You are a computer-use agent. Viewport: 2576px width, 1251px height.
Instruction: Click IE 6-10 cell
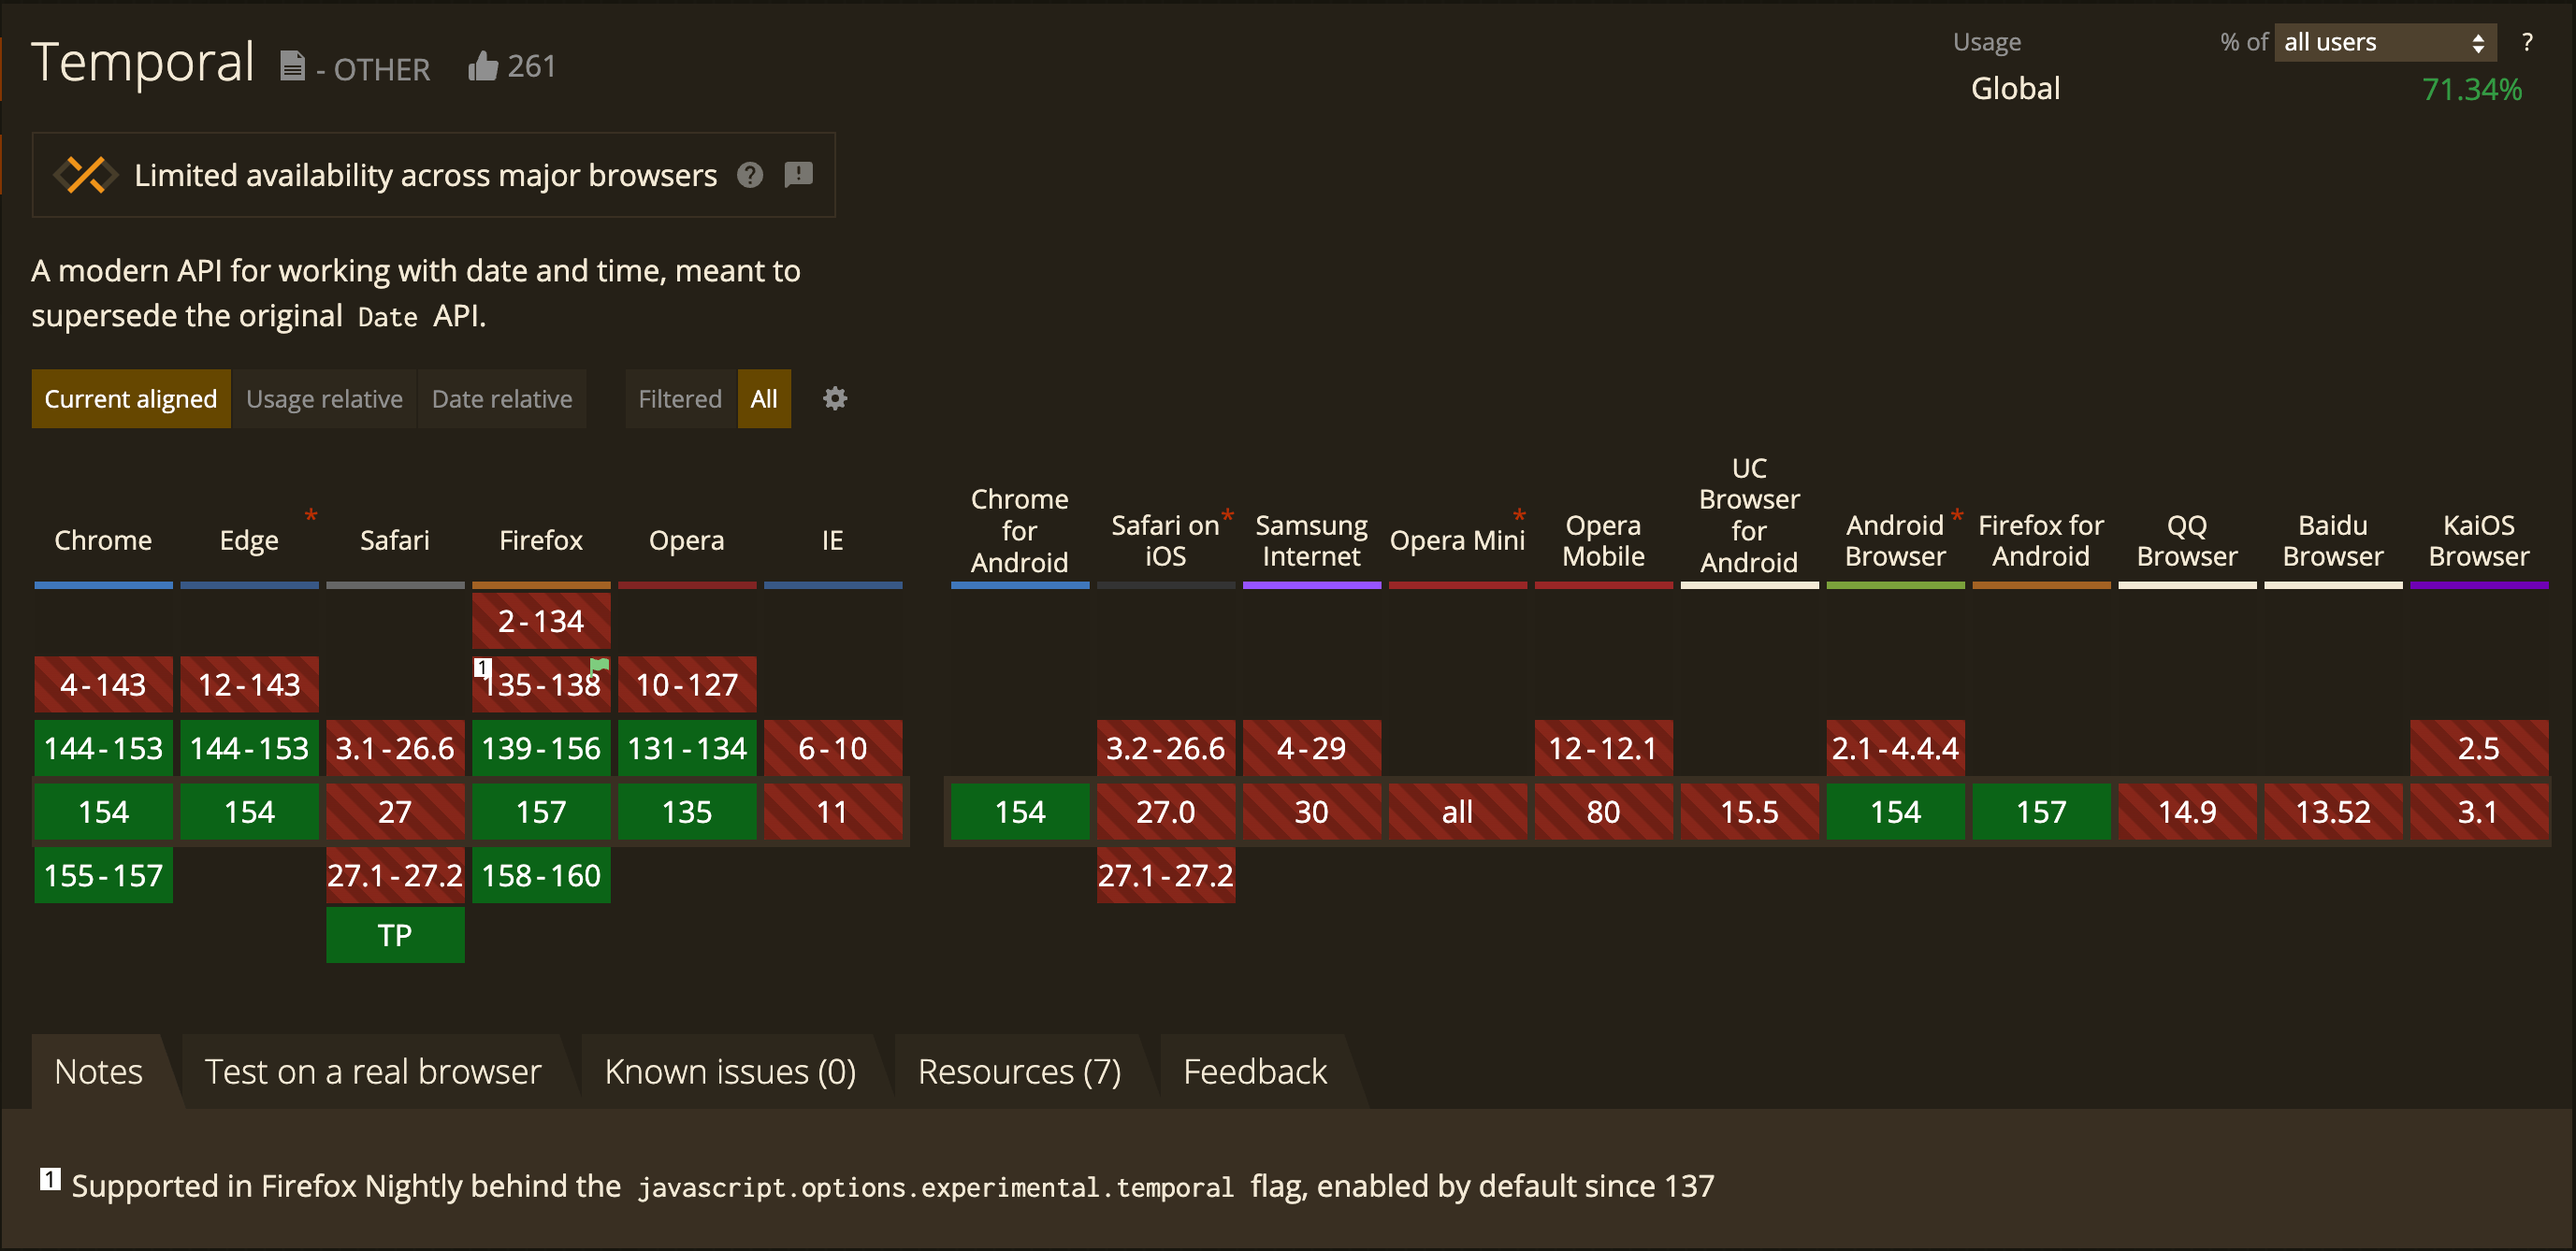[833, 747]
